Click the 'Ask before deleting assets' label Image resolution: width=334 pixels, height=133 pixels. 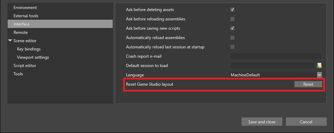[150, 10]
